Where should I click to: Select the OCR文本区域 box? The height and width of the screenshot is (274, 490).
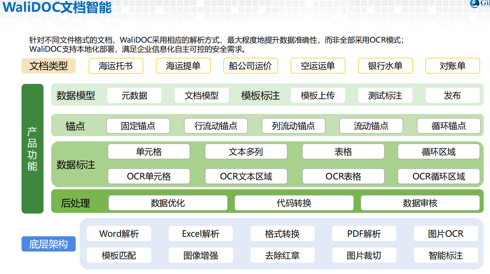[246, 176]
